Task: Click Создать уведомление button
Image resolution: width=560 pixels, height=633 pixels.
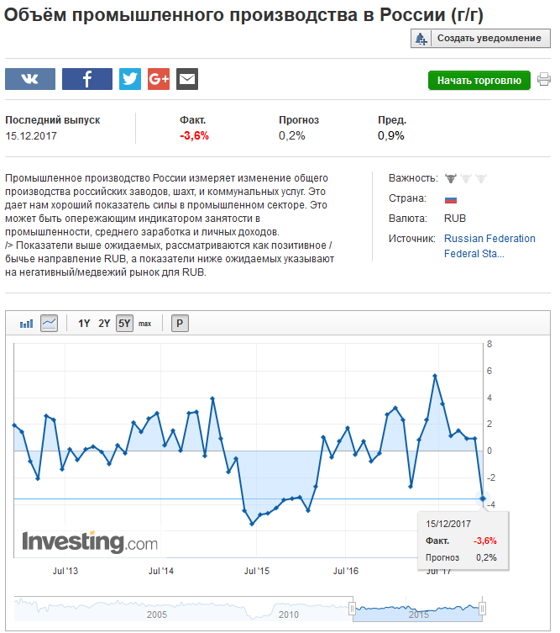Action: click(x=480, y=38)
